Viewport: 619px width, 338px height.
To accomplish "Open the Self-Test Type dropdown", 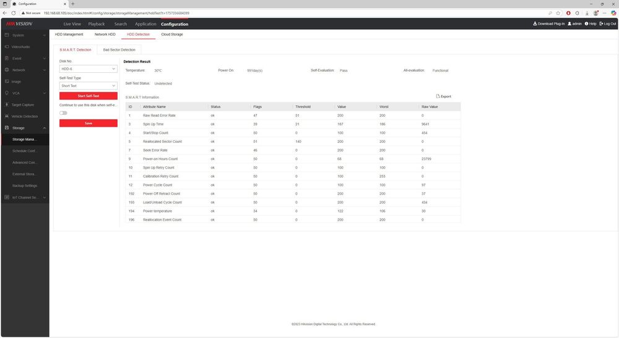I will (x=88, y=85).
